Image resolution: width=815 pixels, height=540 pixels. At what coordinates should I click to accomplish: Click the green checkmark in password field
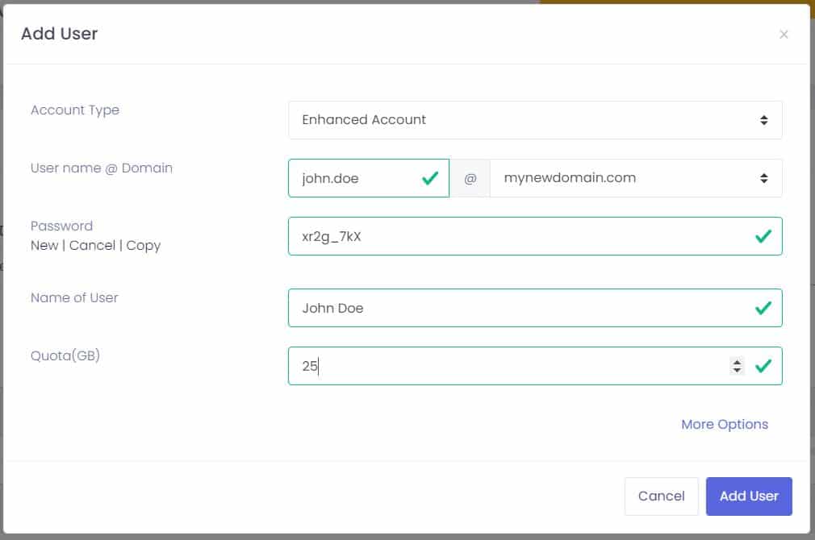tap(763, 236)
